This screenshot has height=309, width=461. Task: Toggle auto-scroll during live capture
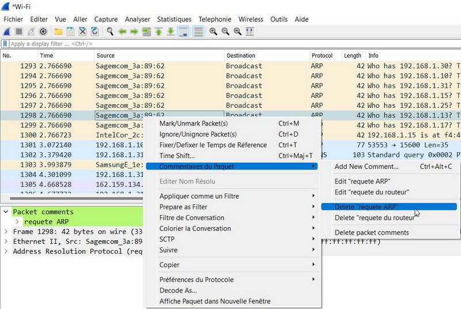tap(183, 31)
